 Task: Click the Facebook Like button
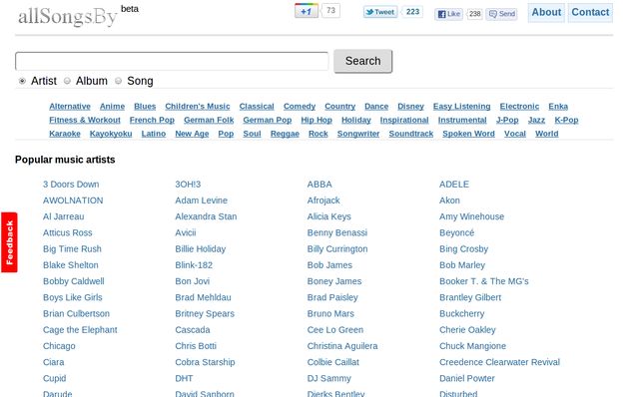[448, 14]
